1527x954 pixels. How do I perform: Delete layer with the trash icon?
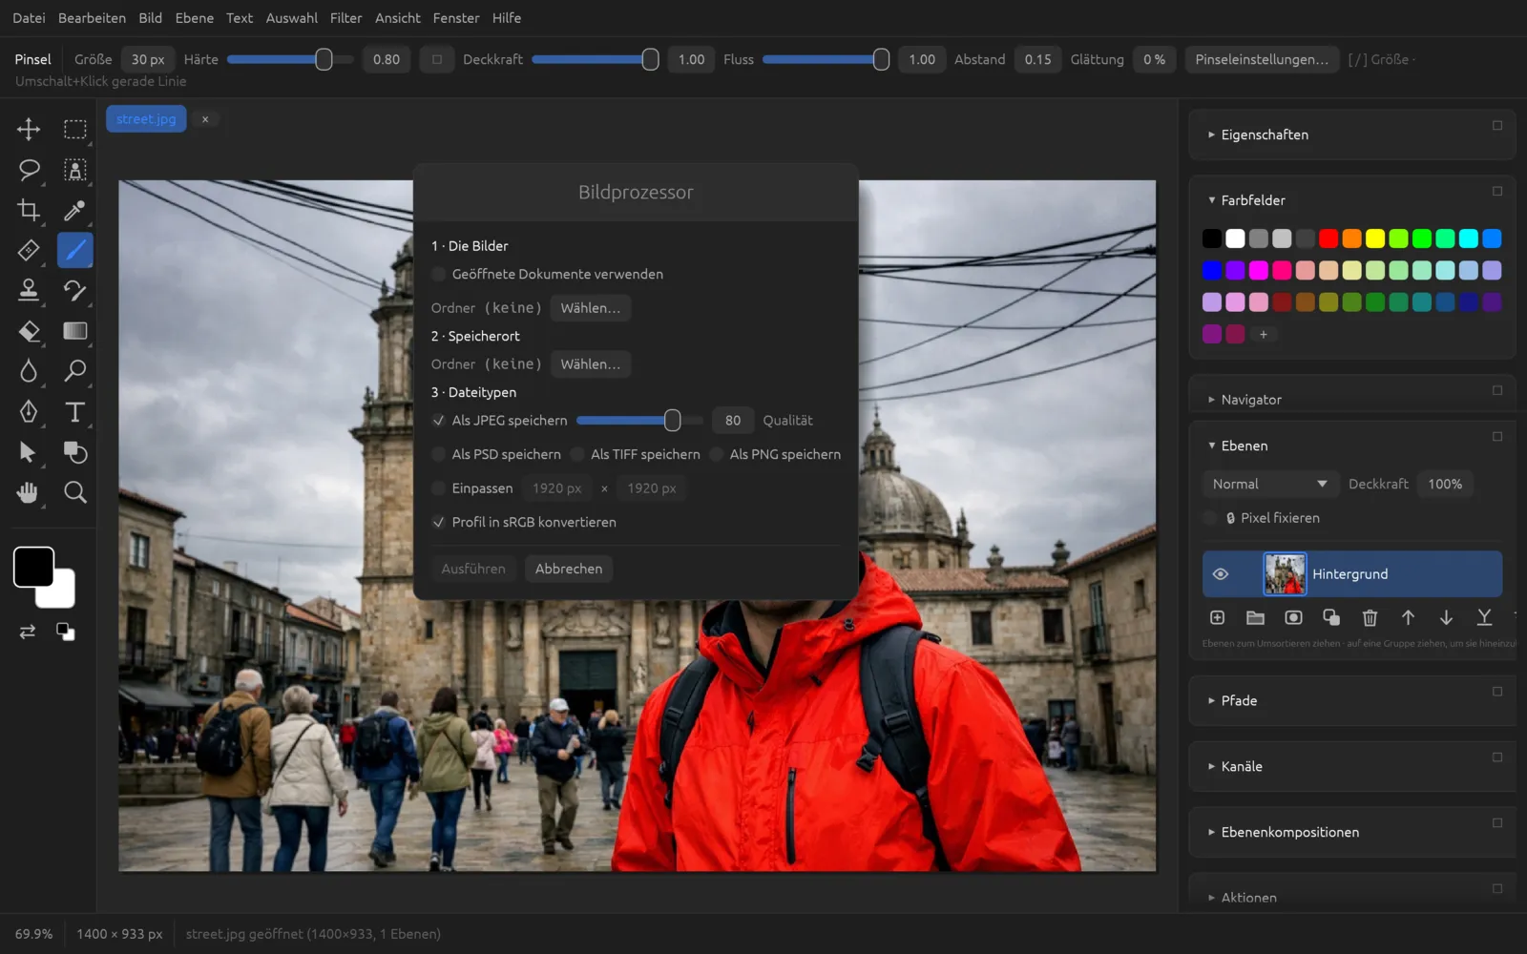click(x=1370, y=618)
